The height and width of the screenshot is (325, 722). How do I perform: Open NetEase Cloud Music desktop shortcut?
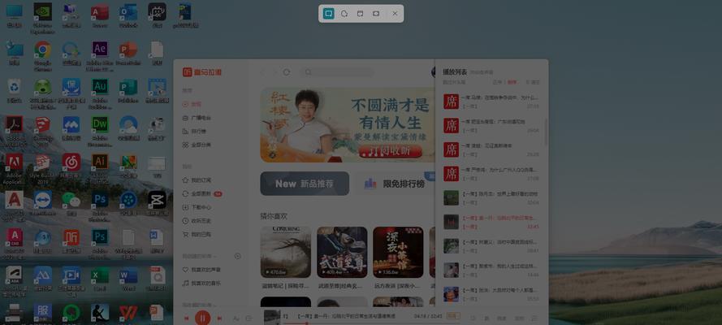(71, 166)
